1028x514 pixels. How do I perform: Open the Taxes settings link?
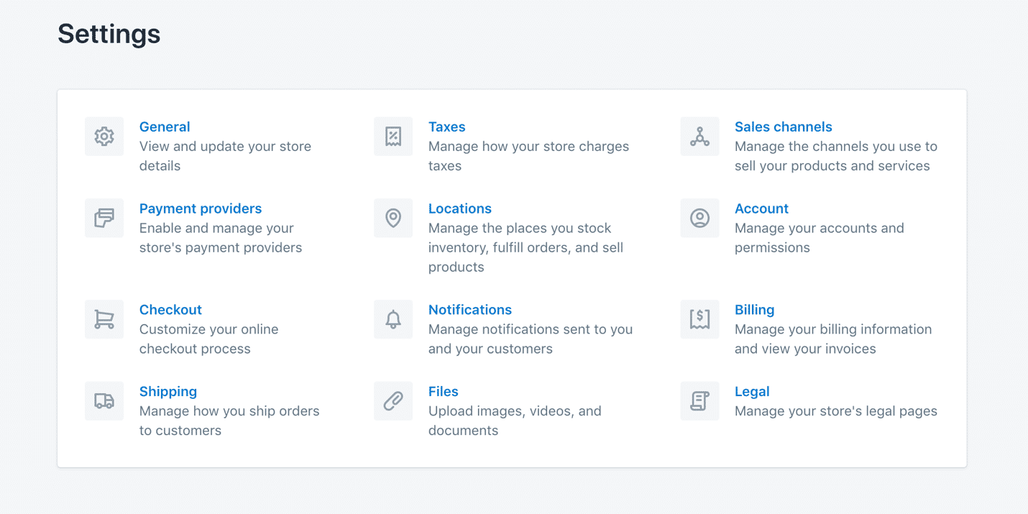[x=447, y=127]
